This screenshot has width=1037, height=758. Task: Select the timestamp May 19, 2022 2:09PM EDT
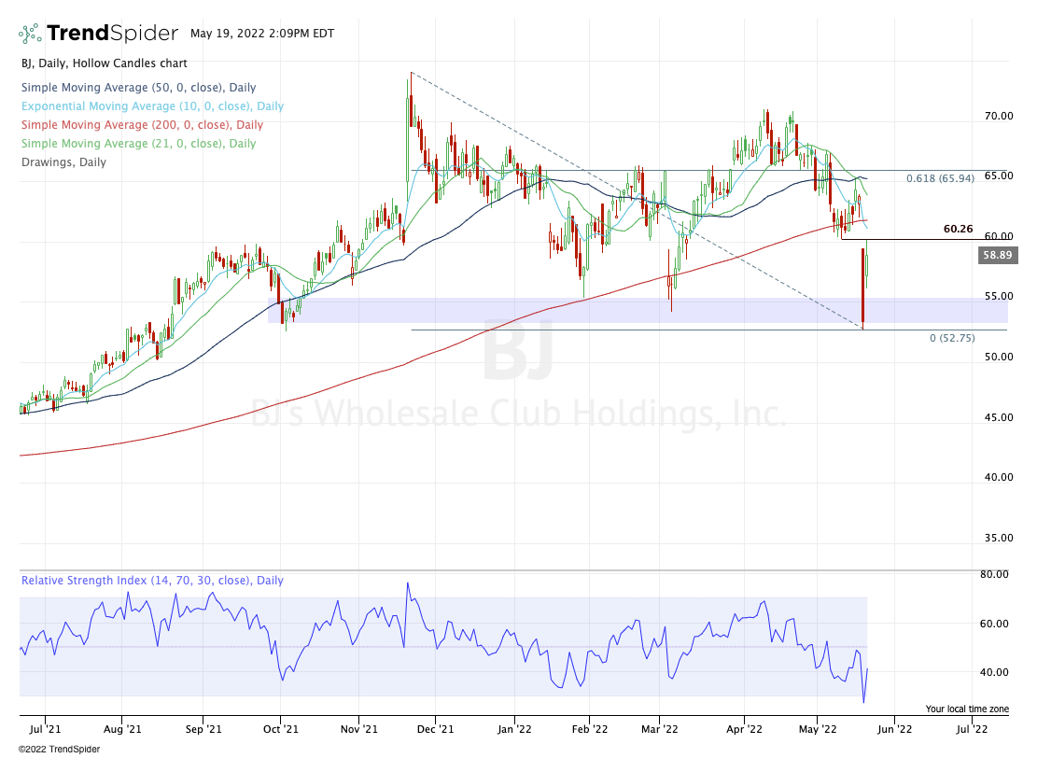coord(262,33)
